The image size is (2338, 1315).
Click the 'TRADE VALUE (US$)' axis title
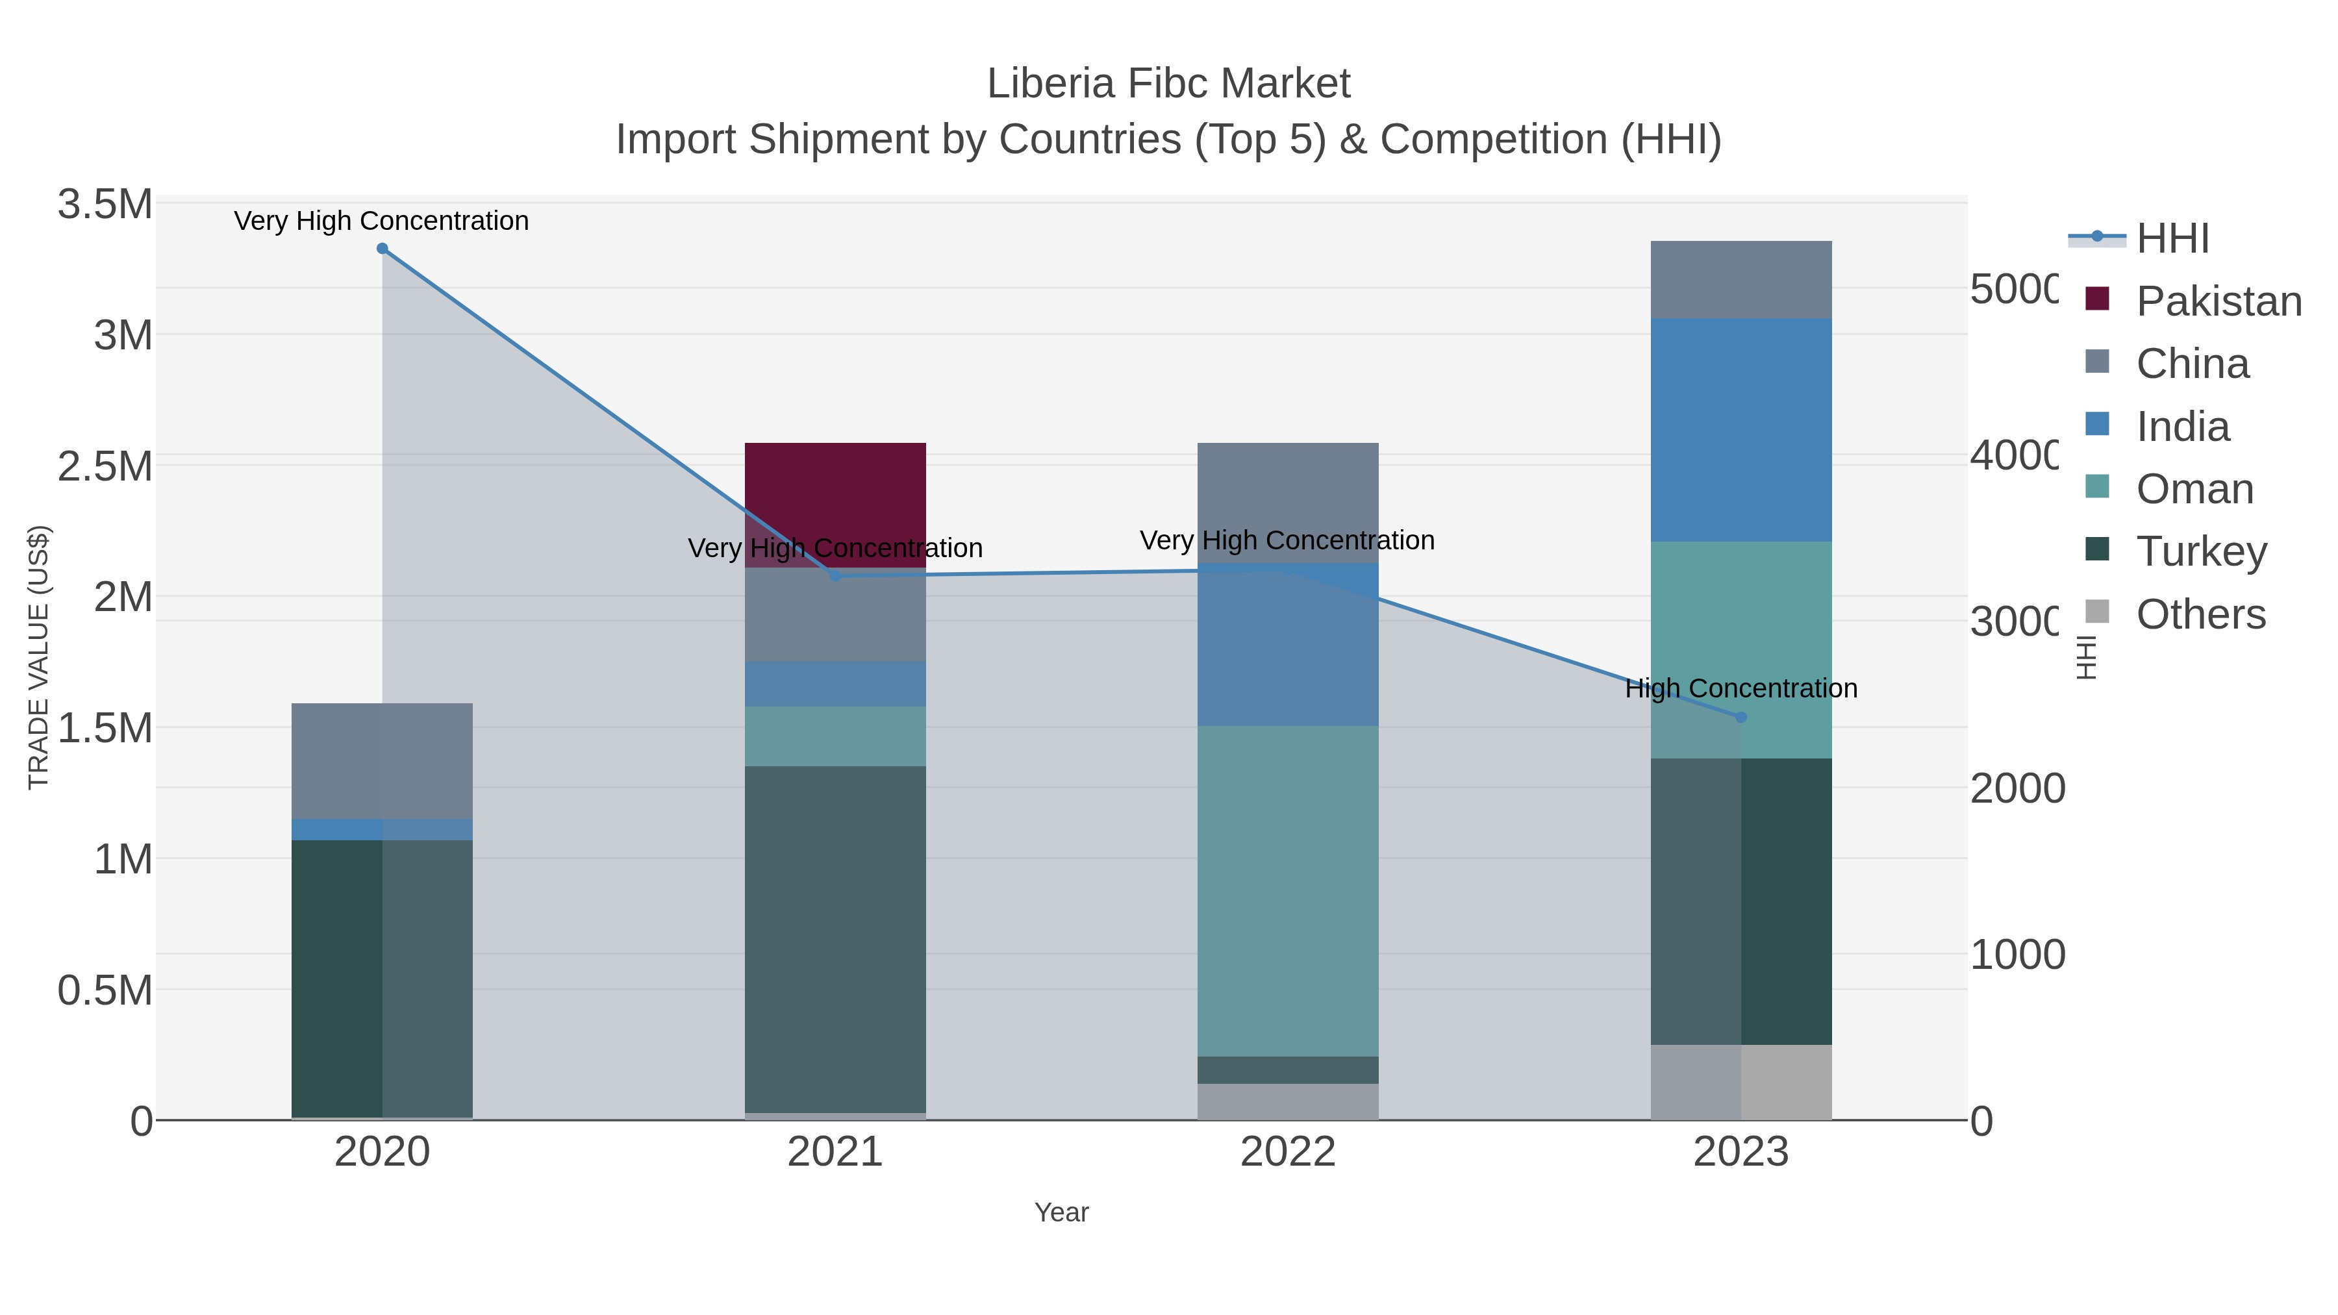(38, 657)
